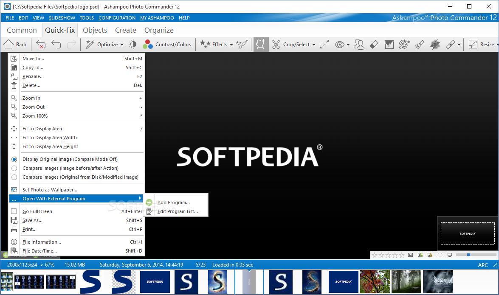Select Compare Images before/after Action radio
Image resolution: width=499 pixels, height=295 pixels.
click(x=14, y=168)
